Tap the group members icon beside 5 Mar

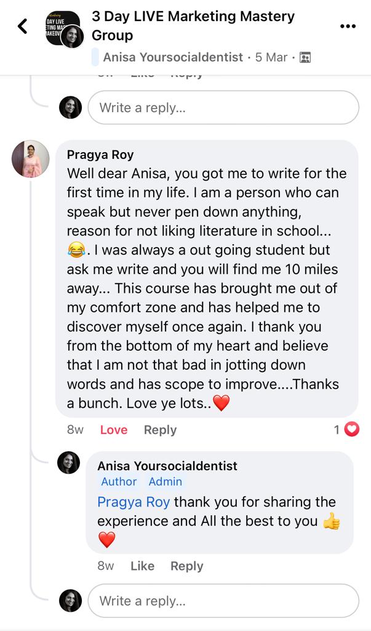pos(305,57)
